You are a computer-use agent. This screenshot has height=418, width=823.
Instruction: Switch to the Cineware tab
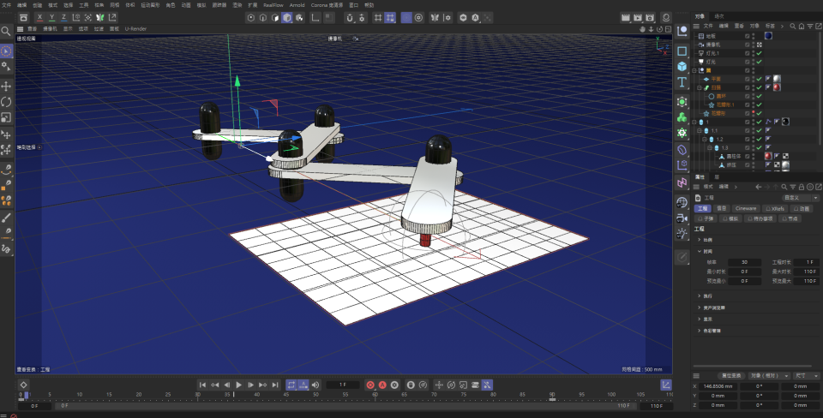click(x=746, y=208)
